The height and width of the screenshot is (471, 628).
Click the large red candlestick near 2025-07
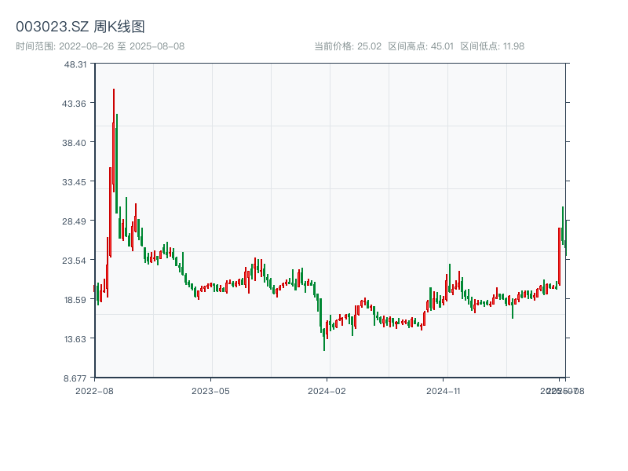tap(559, 257)
